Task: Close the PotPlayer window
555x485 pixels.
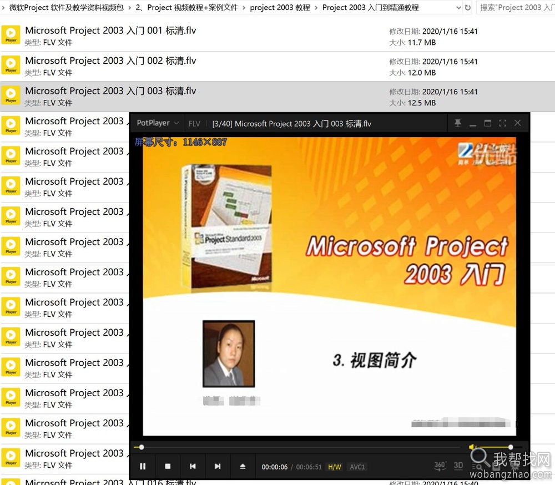Action: (x=517, y=123)
